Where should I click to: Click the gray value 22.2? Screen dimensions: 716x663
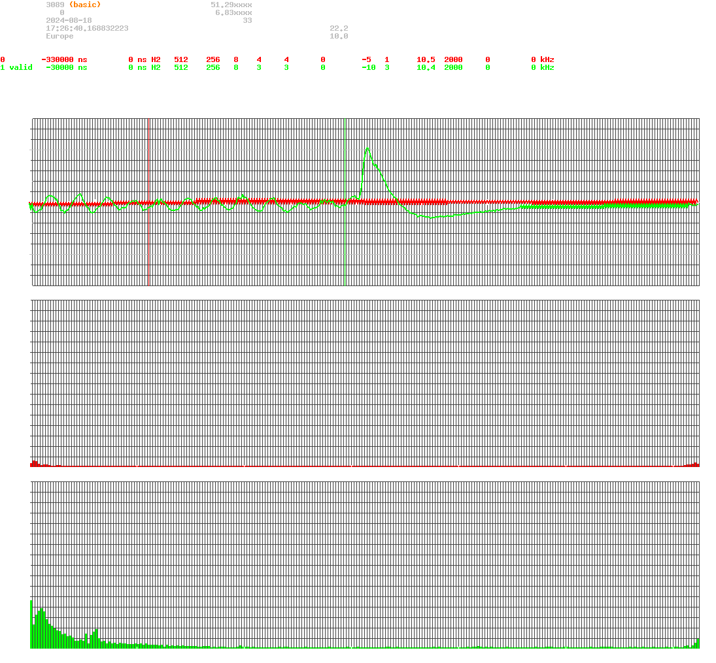pyautogui.click(x=339, y=28)
